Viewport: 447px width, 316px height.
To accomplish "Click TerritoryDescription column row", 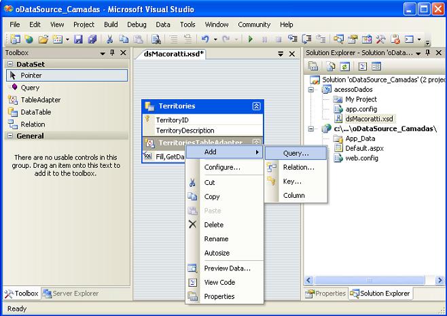I will tap(202, 130).
